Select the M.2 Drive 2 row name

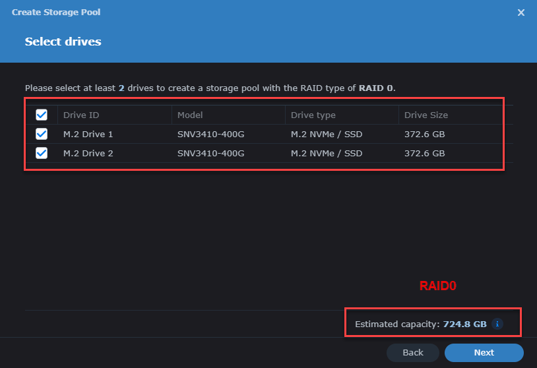click(x=88, y=154)
